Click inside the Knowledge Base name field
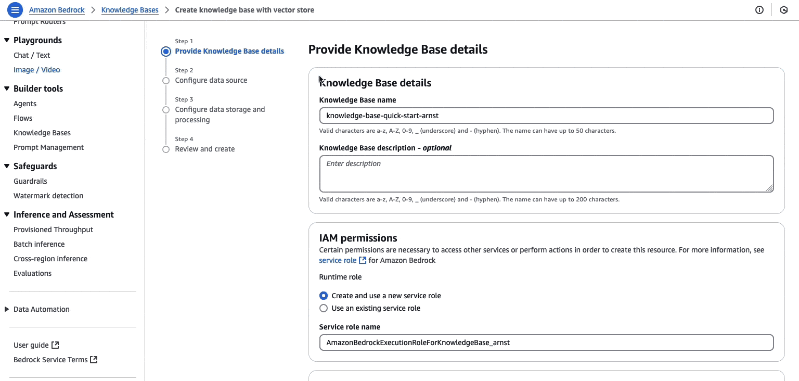 (546, 116)
